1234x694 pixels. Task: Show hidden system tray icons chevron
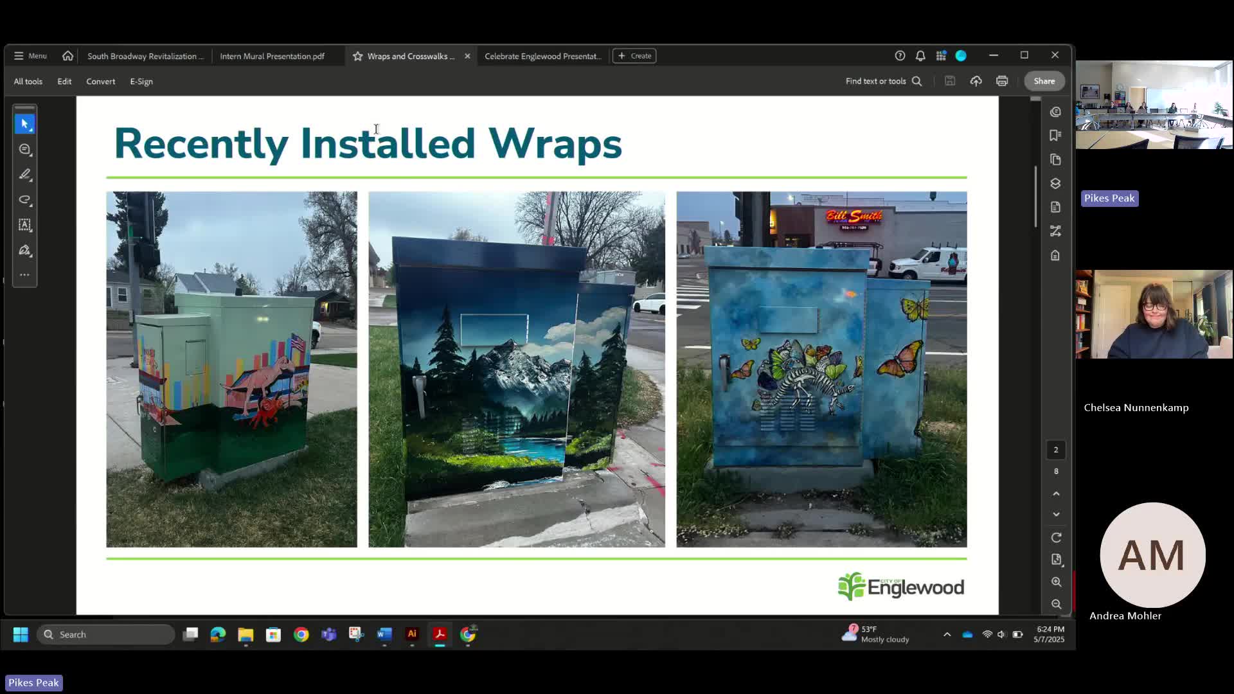click(x=947, y=634)
